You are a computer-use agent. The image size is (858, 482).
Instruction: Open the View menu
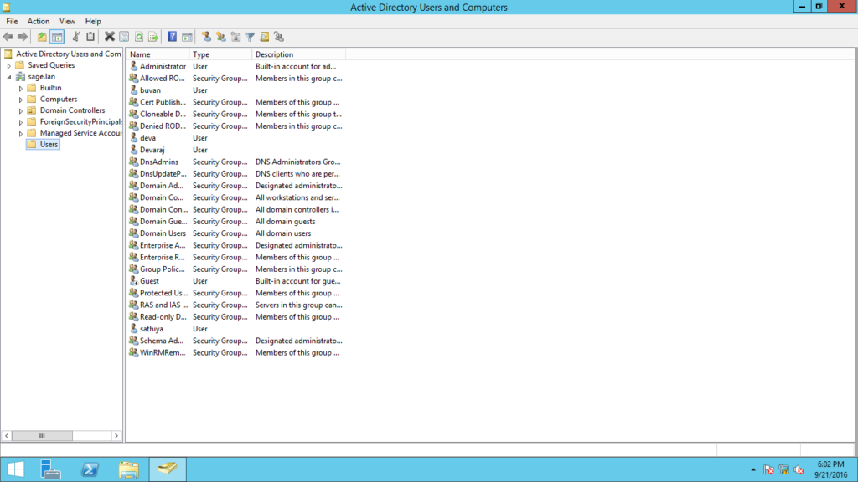coord(67,21)
